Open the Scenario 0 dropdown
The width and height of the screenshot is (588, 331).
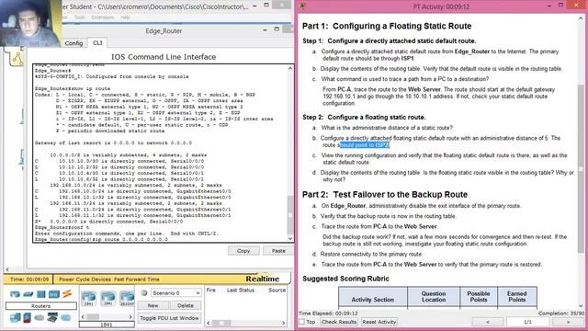[176, 292]
